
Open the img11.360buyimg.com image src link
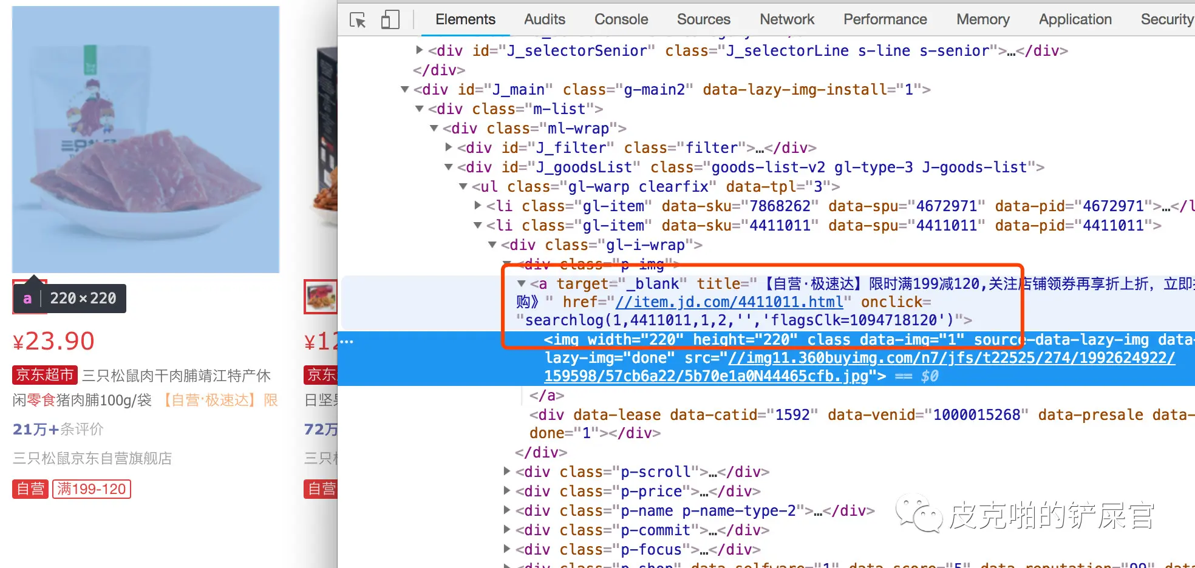[x=859, y=367]
